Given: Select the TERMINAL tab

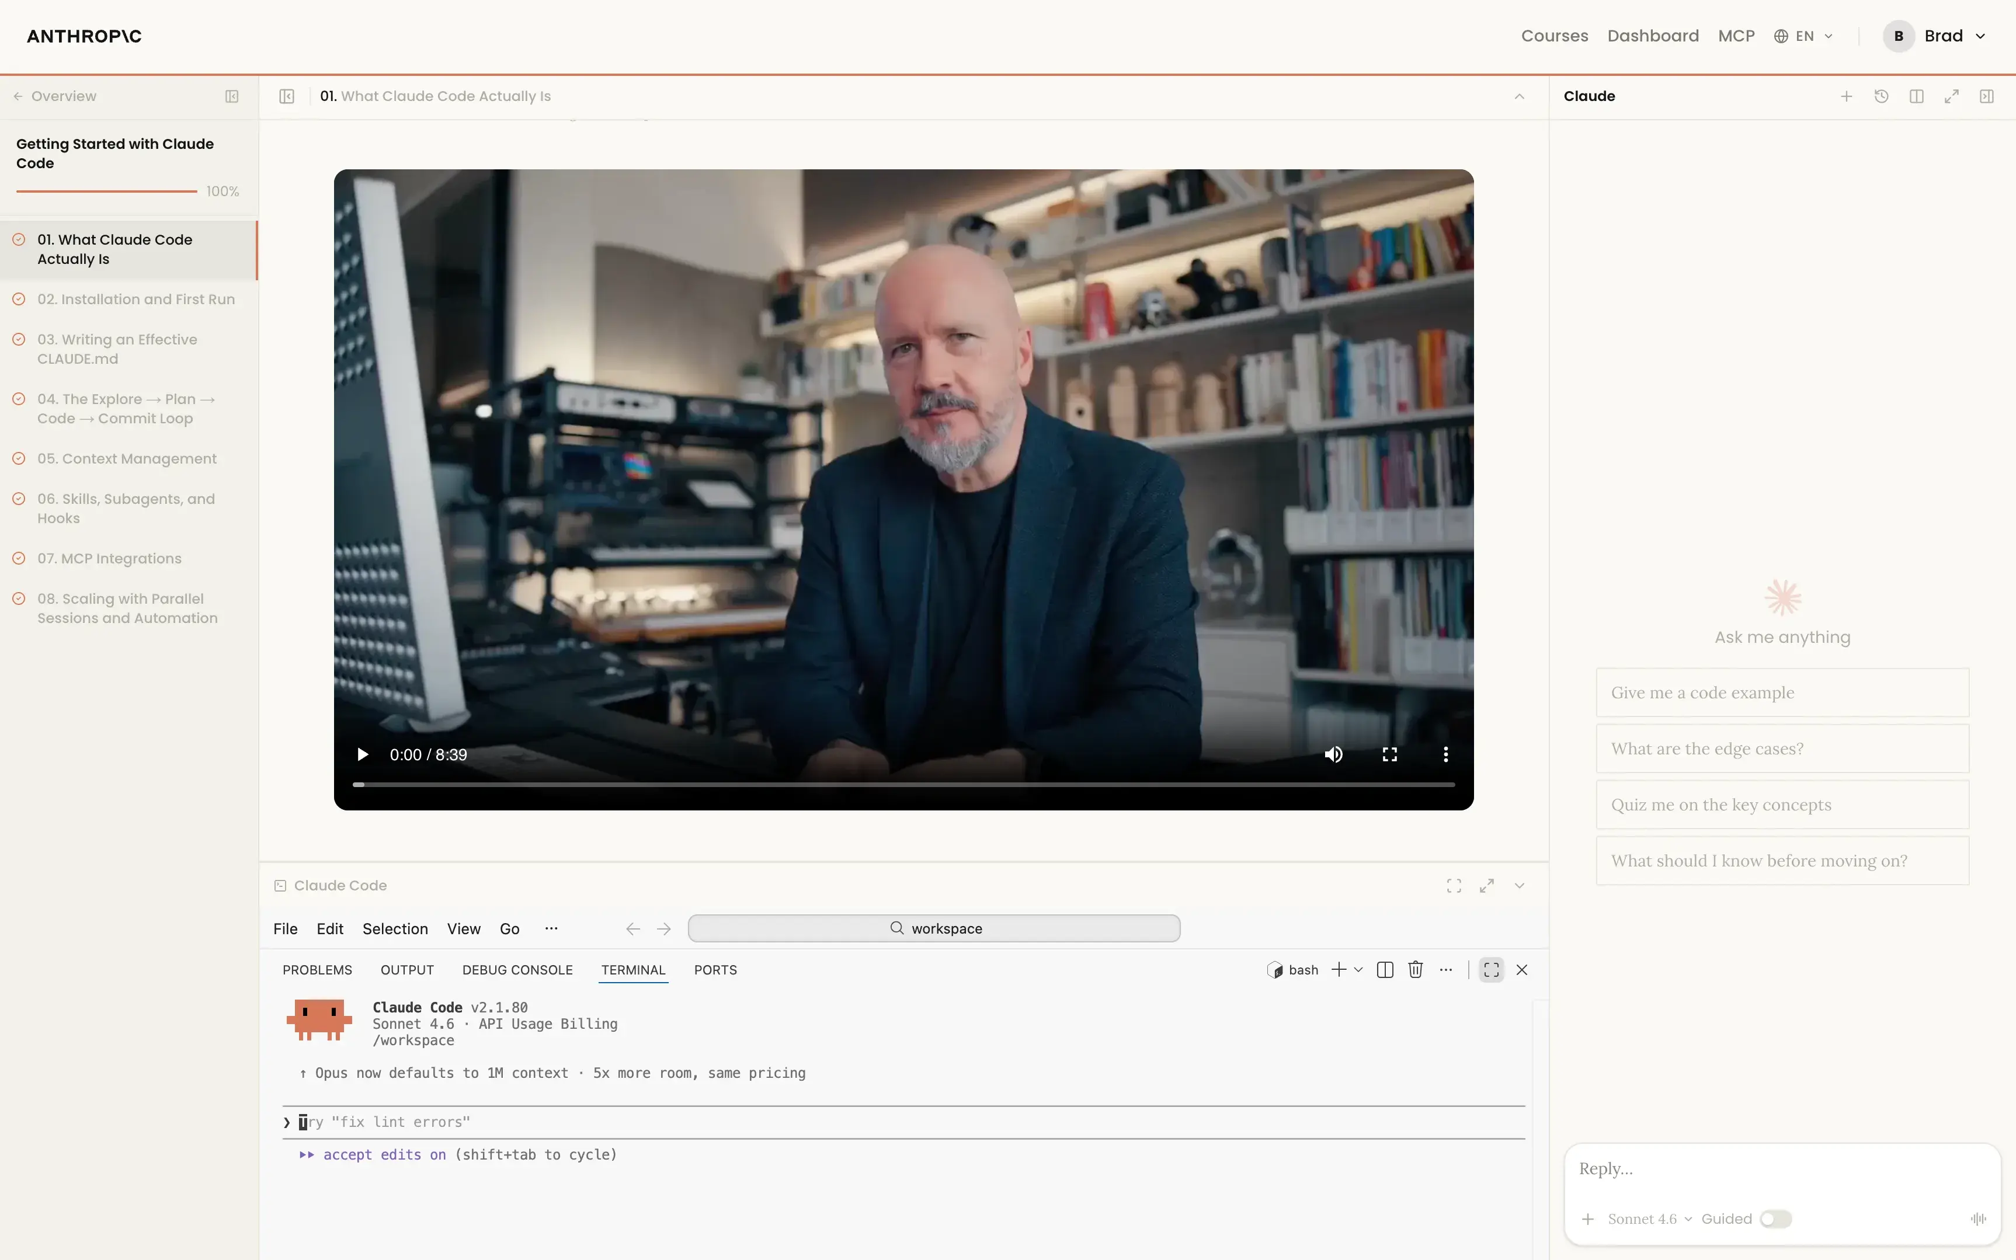Looking at the screenshot, I should click(632, 969).
